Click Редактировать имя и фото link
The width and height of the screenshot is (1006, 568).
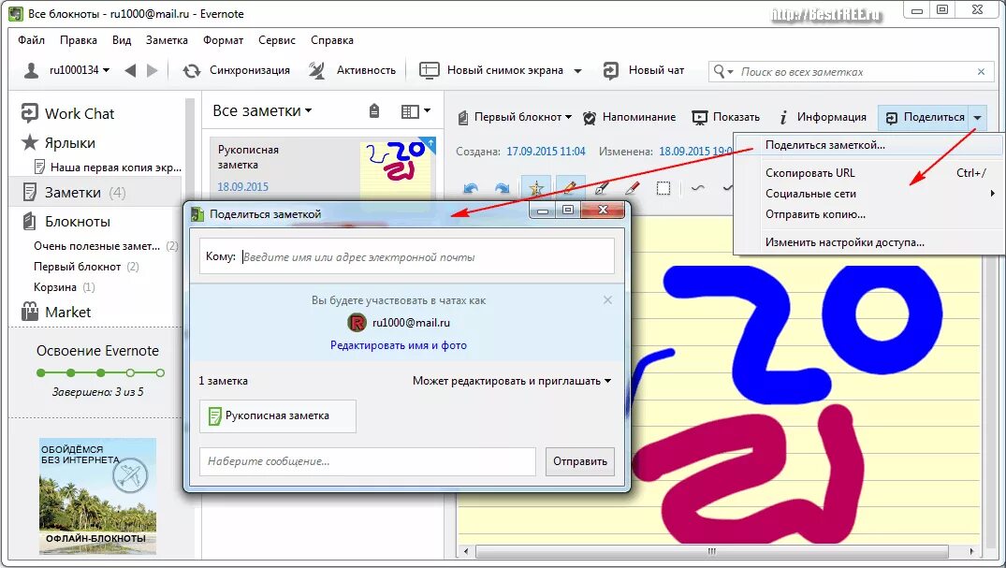pyautogui.click(x=399, y=345)
